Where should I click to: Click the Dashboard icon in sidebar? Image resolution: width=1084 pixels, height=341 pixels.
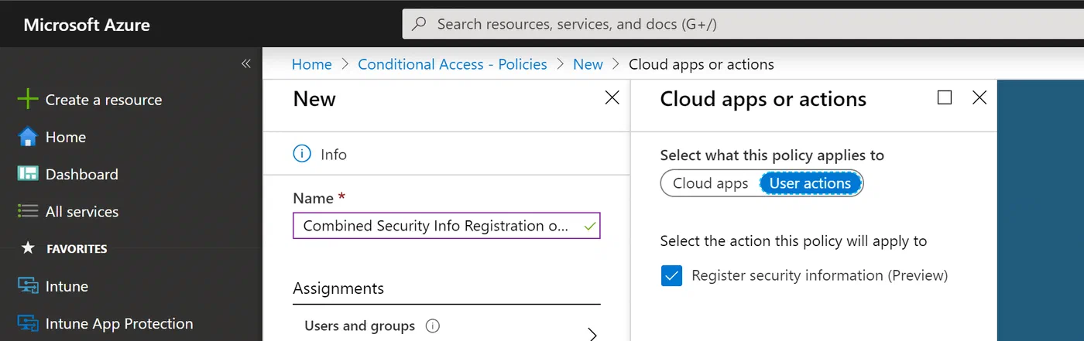[28, 174]
